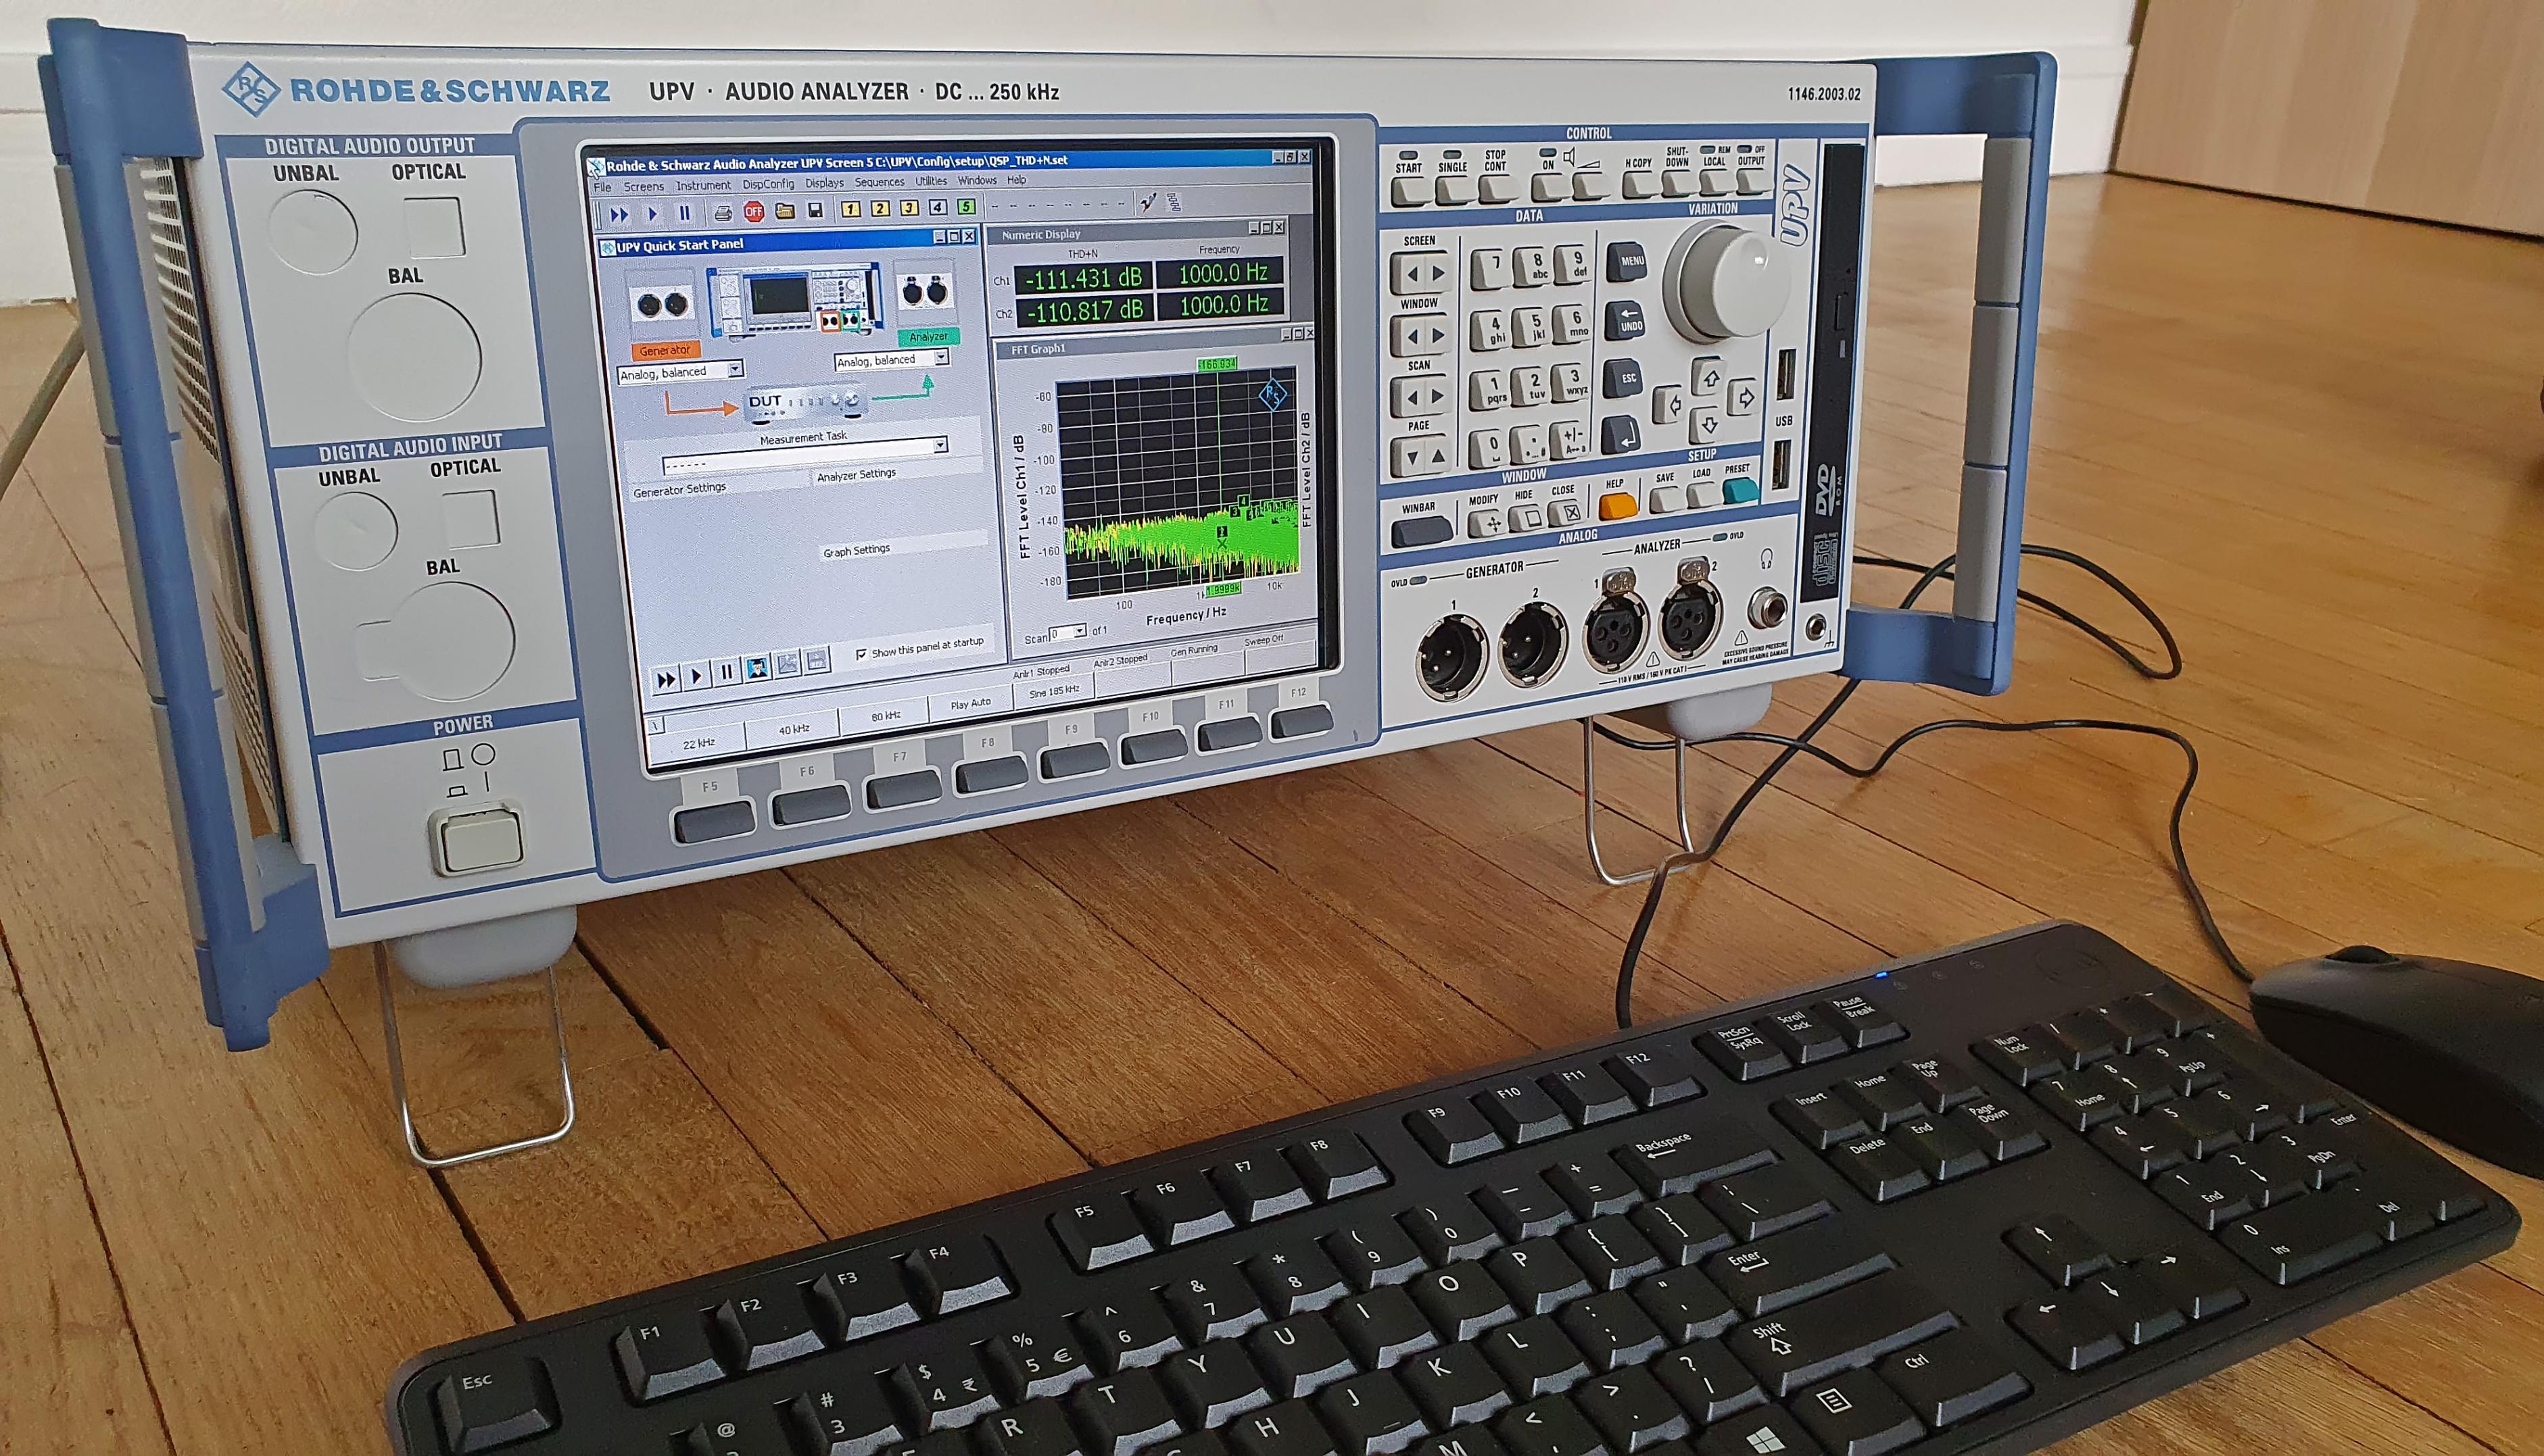Switch to screen 3
The height and width of the screenshot is (1456, 2544).
(x=909, y=208)
